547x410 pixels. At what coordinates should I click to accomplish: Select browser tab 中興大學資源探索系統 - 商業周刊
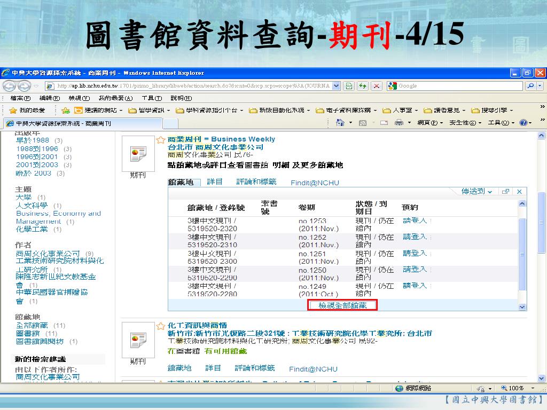(x=83, y=123)
